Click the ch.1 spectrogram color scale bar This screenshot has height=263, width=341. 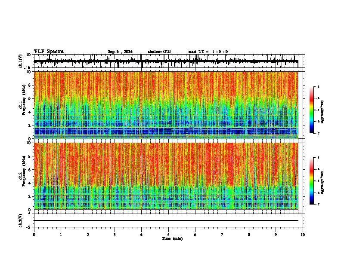click(311, 110)
